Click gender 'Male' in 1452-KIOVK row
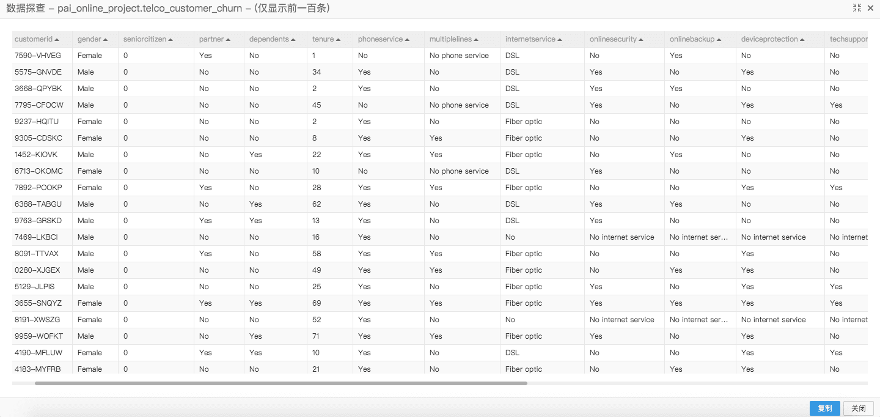880x417 pixels. [86, 155]
